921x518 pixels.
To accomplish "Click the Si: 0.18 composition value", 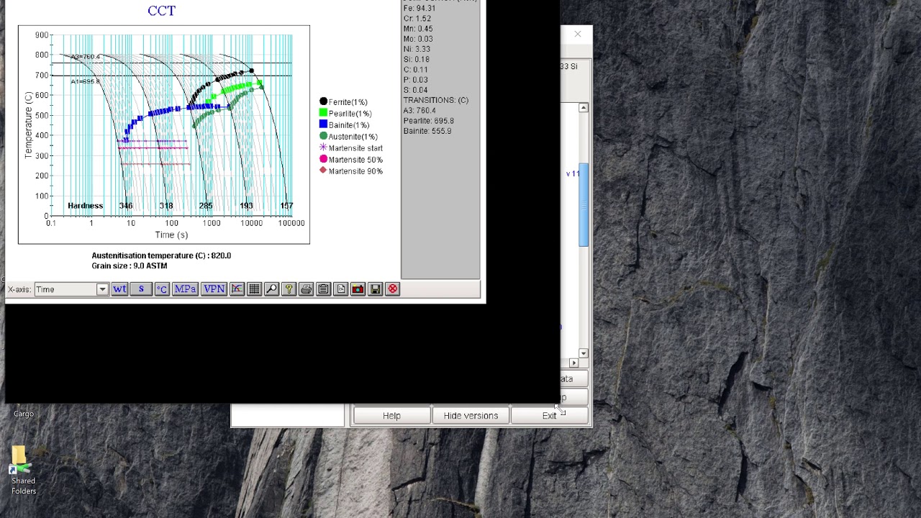I will [417, 60].
